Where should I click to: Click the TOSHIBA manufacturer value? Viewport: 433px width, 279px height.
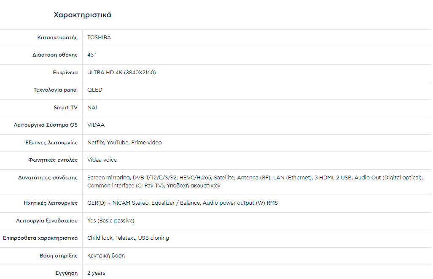pyautogui.click(x=99, y=38)
